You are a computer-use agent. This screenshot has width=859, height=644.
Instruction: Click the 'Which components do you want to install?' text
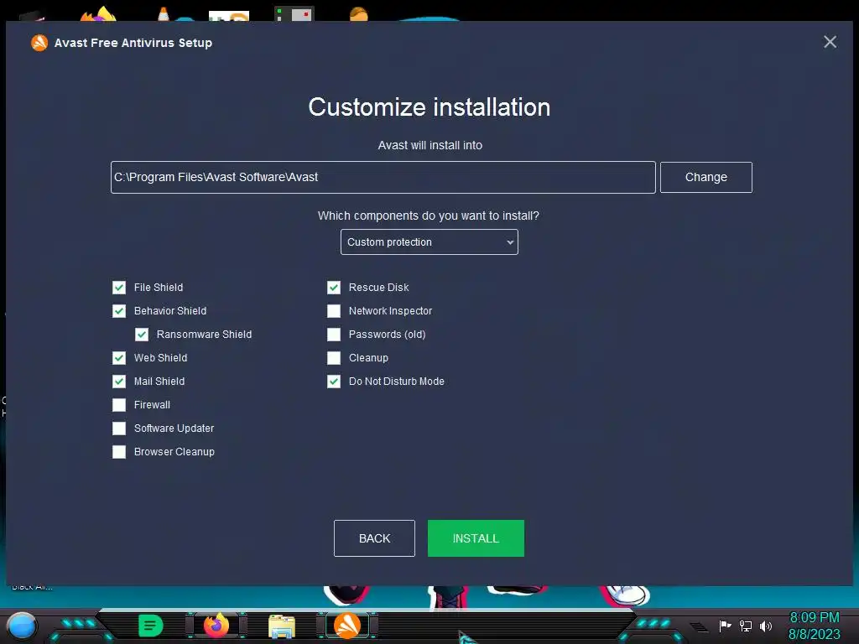point(429,216)
